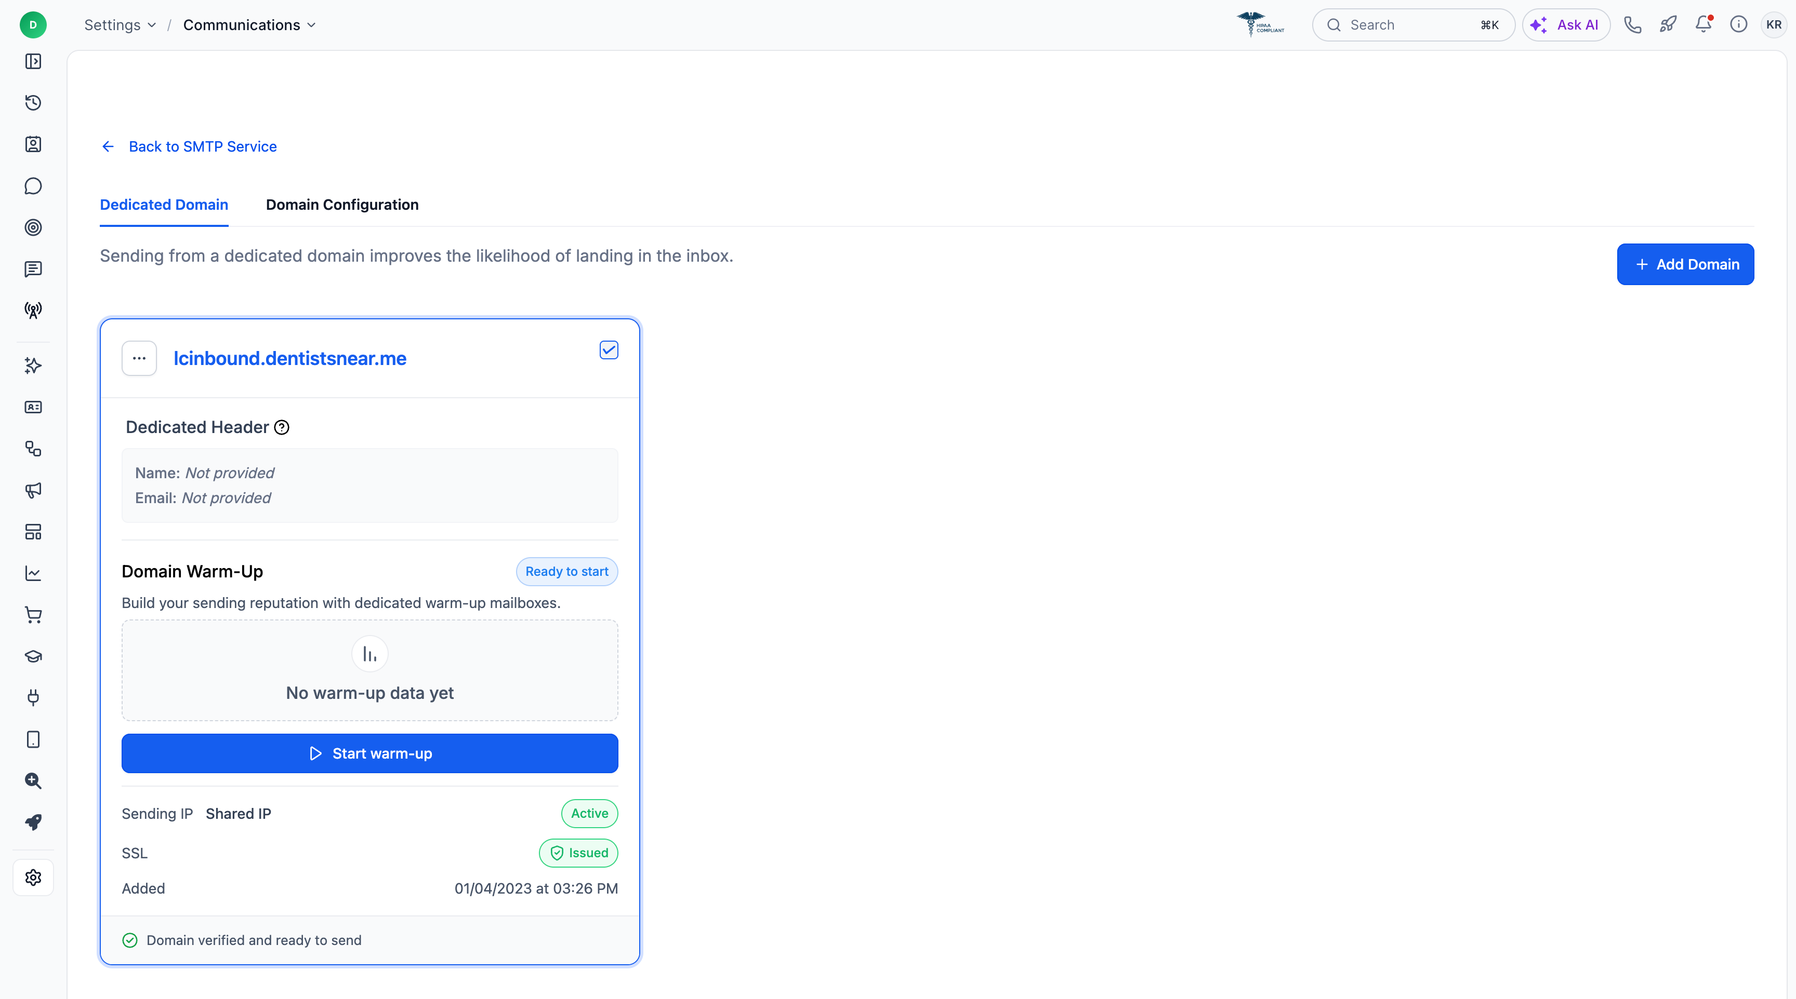Click the outline rocket icon in header
This screenshot has height=999, width=1796.
tap(1668, 25)
